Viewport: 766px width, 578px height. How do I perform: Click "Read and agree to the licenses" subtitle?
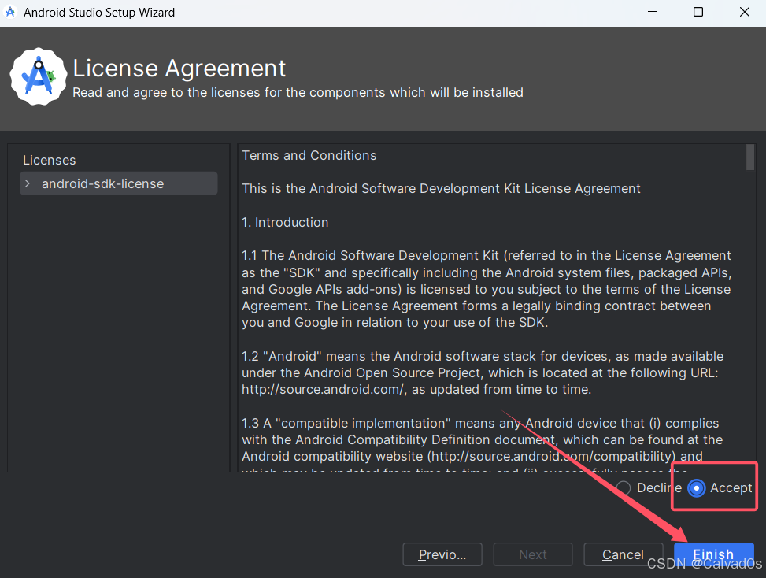coord(298,92)
